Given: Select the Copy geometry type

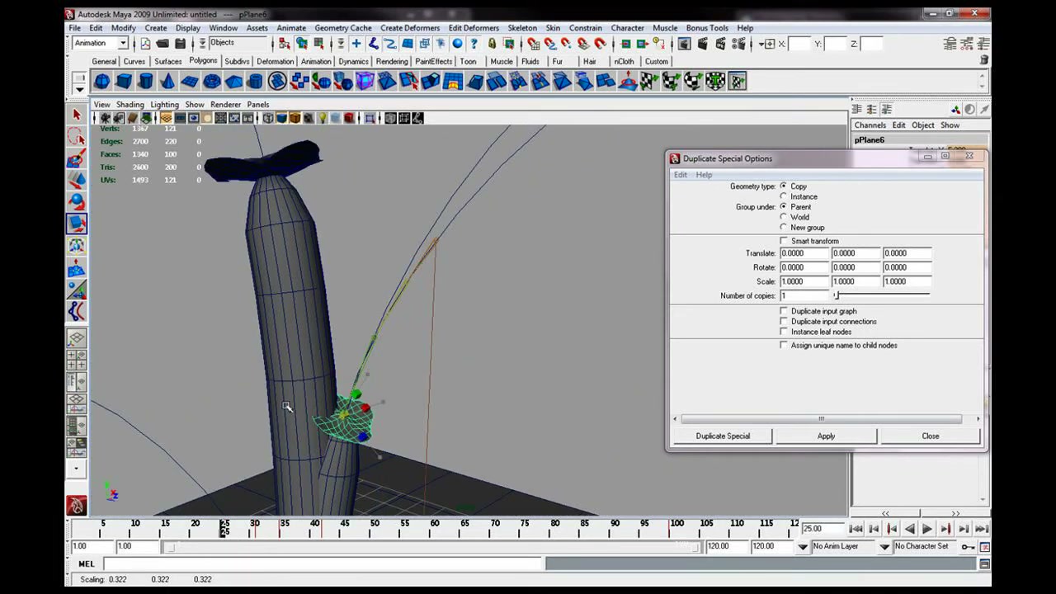Looking at the screenshot, I should click(783, 186).
